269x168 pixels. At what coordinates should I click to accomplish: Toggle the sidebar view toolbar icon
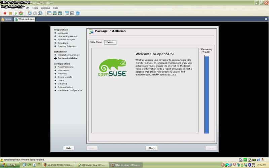pos(49,13)
